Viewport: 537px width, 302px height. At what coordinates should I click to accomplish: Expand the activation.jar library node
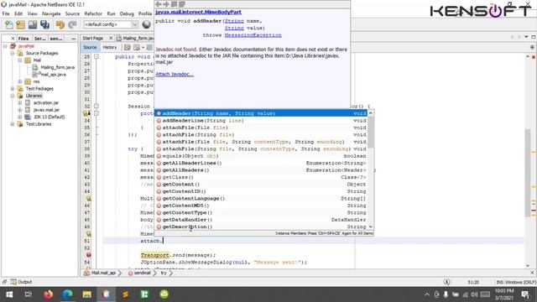click(20, 102)
